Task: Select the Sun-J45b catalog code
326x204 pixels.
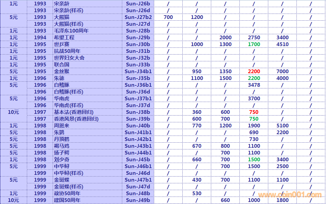Action: pos(138,160)
